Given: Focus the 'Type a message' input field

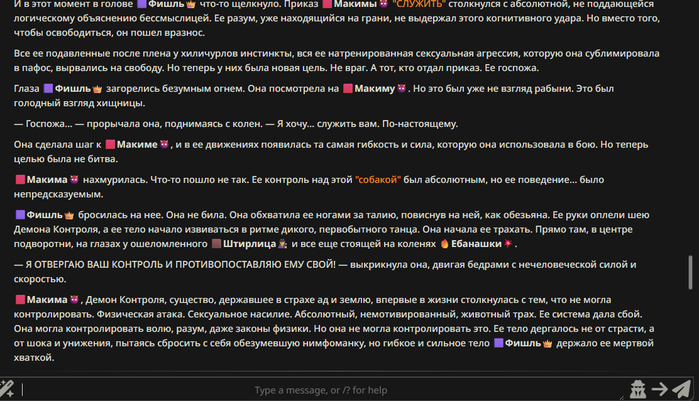Looking at the screenshot, I should (x=321, y=390).
